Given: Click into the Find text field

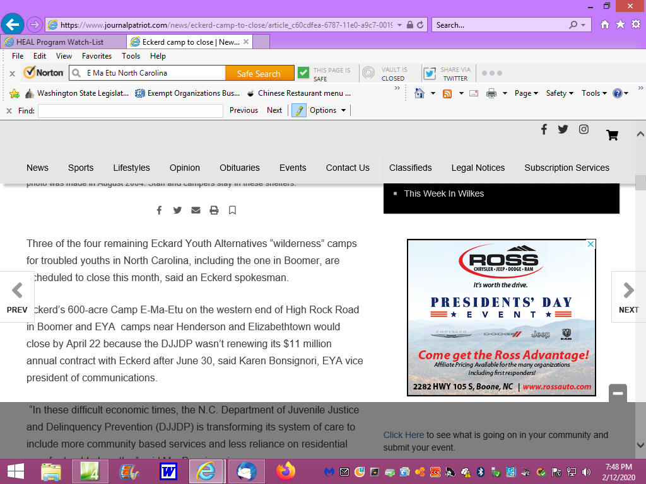Looking at the screenshot, I should pyautogui.click(x=131, y=110).
